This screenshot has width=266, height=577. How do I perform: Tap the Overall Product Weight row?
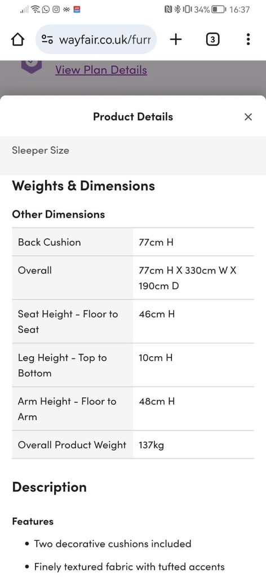coord(133,445)
